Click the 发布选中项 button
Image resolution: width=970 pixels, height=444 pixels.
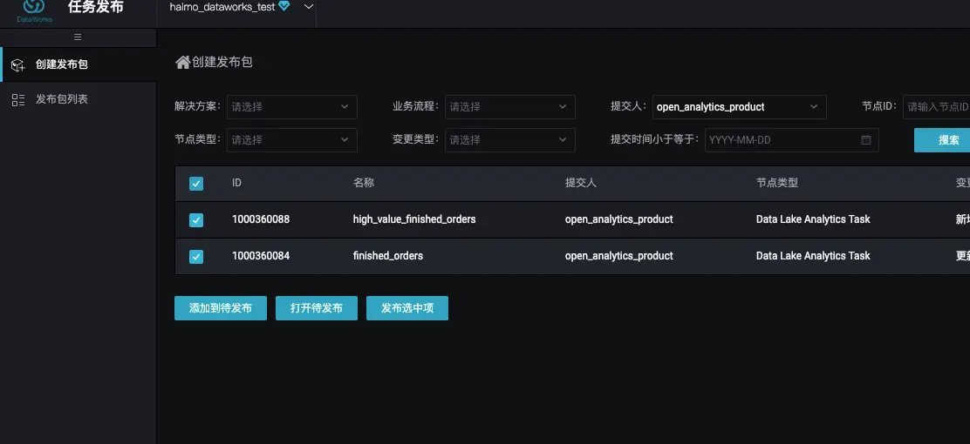click(x=407, y=308)
